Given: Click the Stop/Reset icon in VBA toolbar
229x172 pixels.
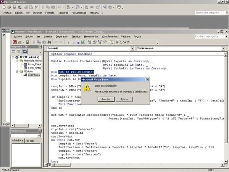Looking at the screenshot, I should coord(78,42).
